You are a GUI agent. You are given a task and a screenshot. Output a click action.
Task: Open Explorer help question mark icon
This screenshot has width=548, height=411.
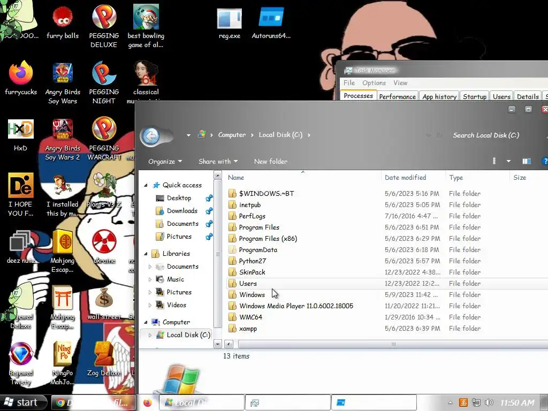click(544, 161)
